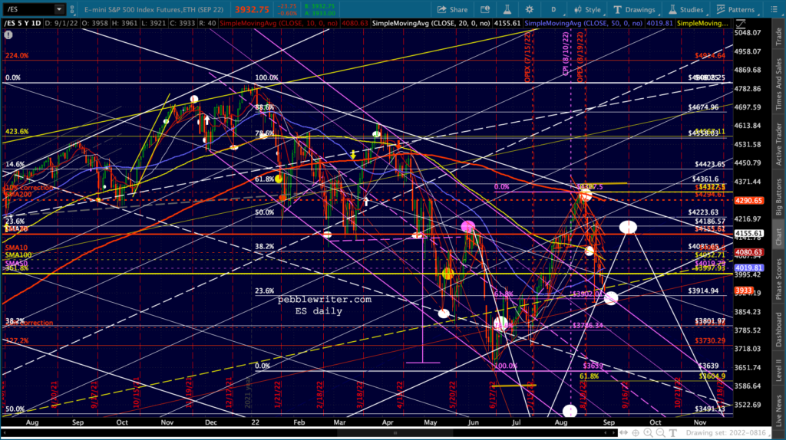The height and width of the screenshot is (440, 786).
Task: Open the Studies menu
Action: (x=685, y=9)
